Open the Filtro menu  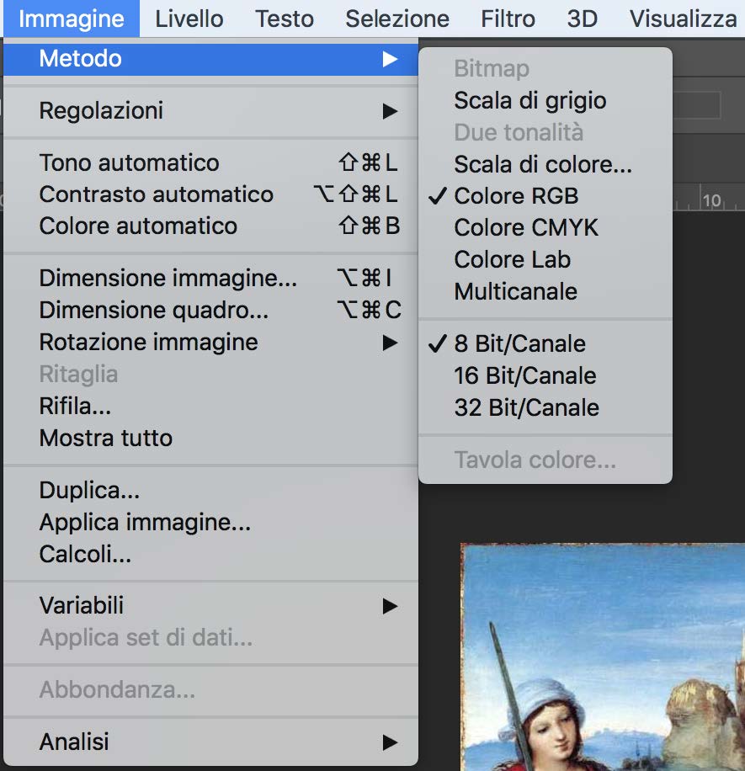[x=508, y=19]
